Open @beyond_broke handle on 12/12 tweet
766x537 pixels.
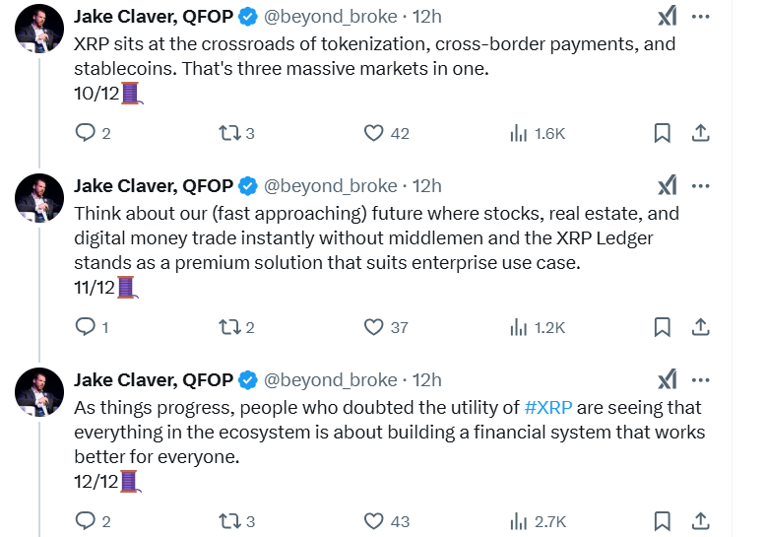point(330,379)
